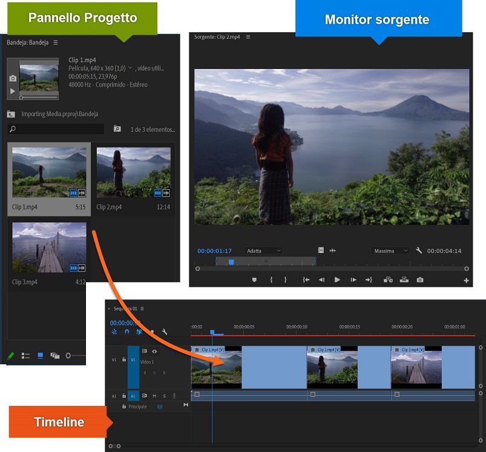Click the Clip 2.mp4 file name

[x=109, y=207]
